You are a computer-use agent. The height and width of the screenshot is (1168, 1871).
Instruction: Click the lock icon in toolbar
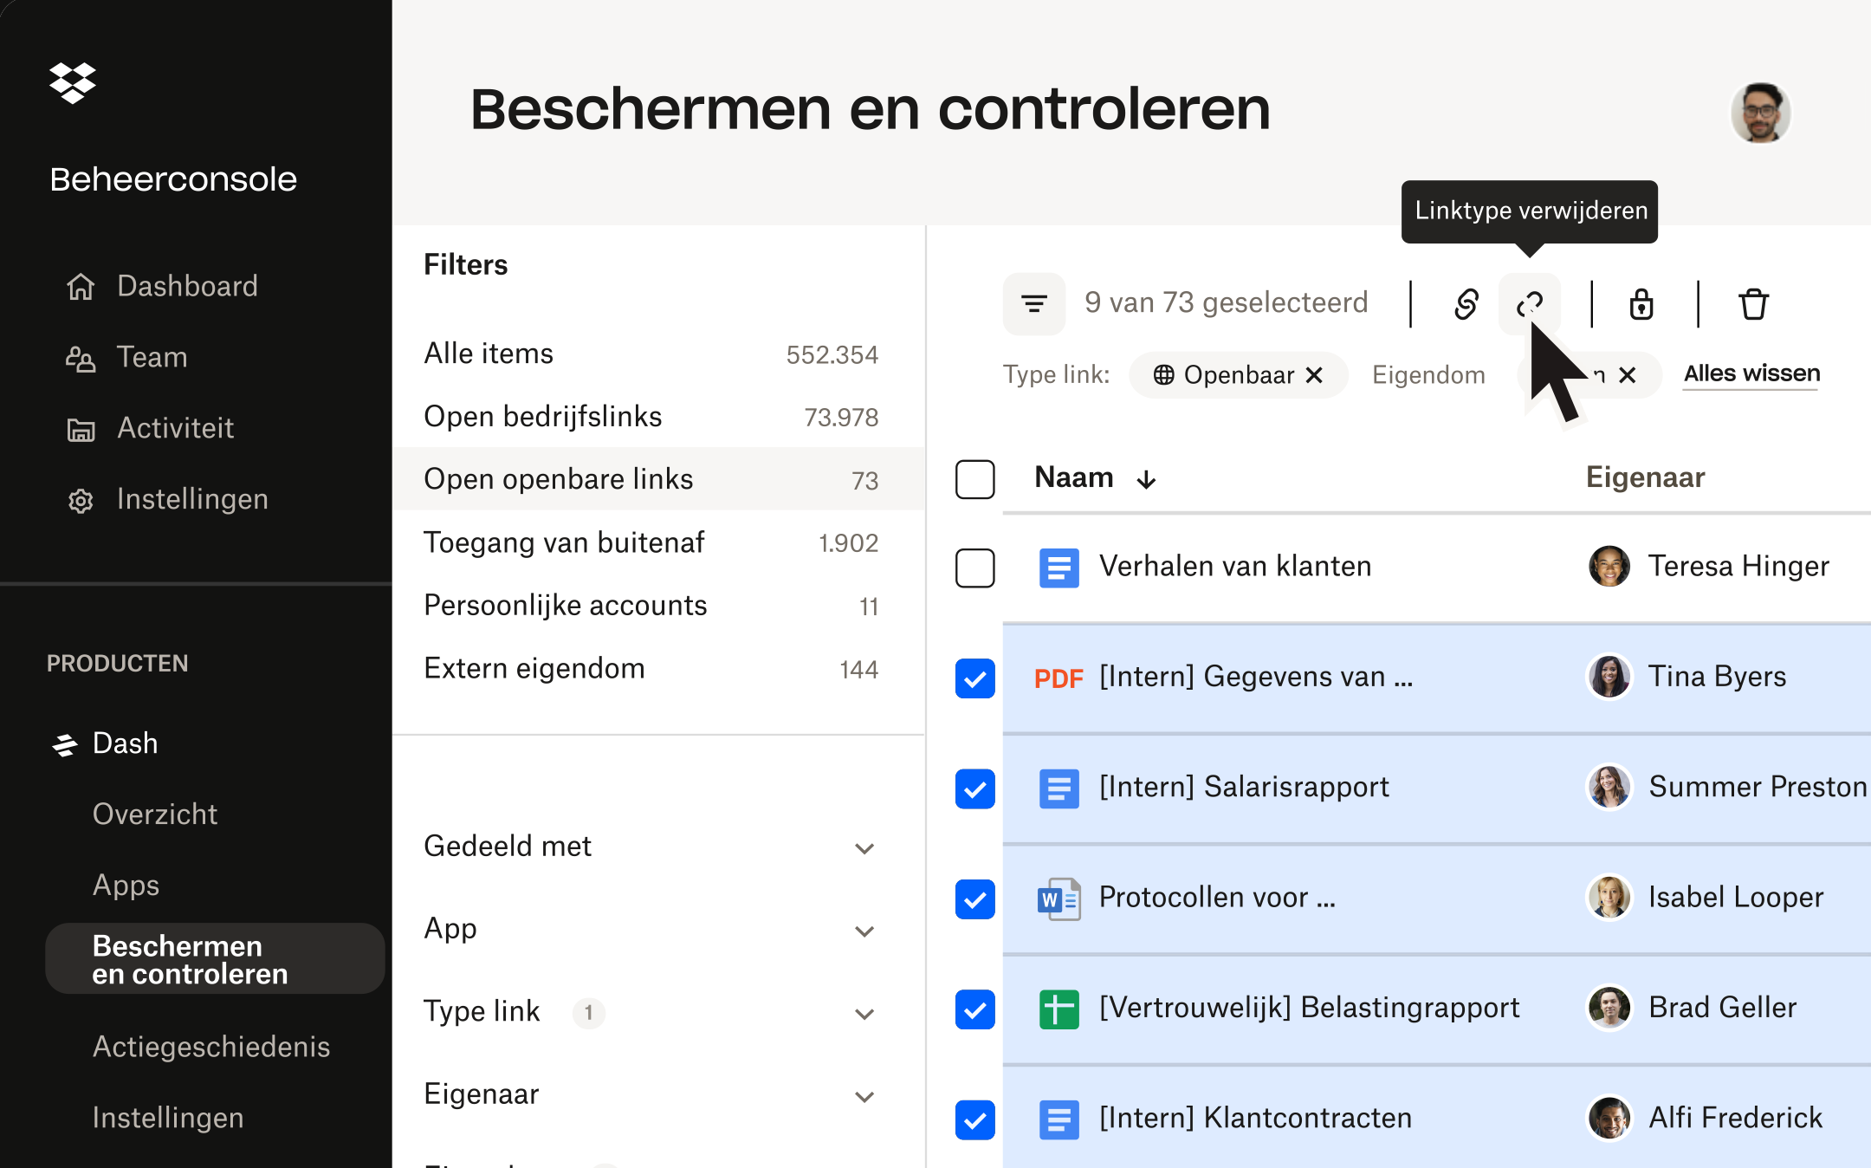1641,304
